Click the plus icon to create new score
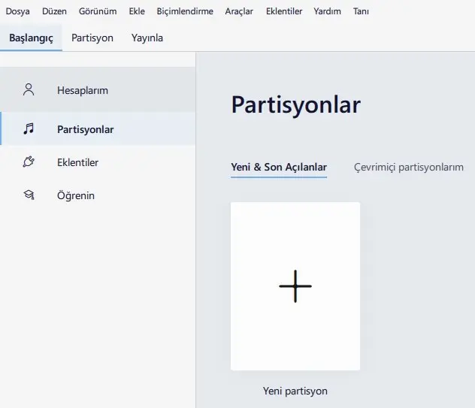475x408 pixels. coord(295,286)
